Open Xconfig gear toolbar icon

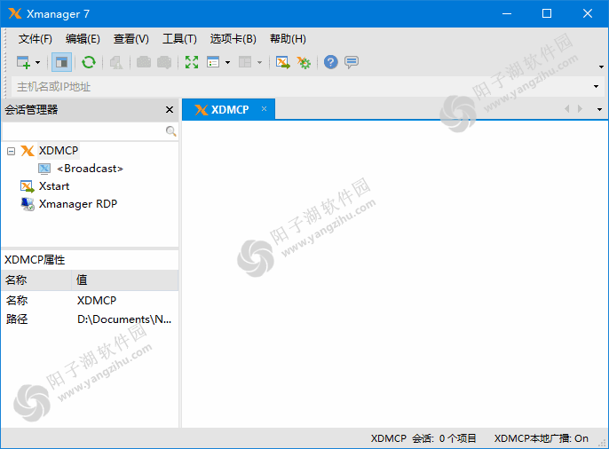[x=304, y=62]
